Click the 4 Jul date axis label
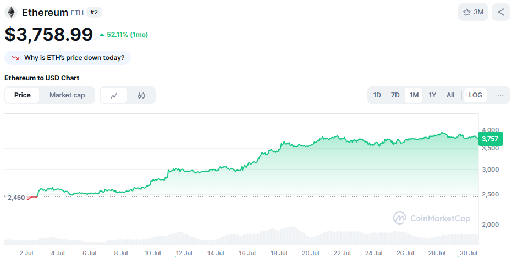This screenshot has height=257, width=512. [x=58, y=253]
